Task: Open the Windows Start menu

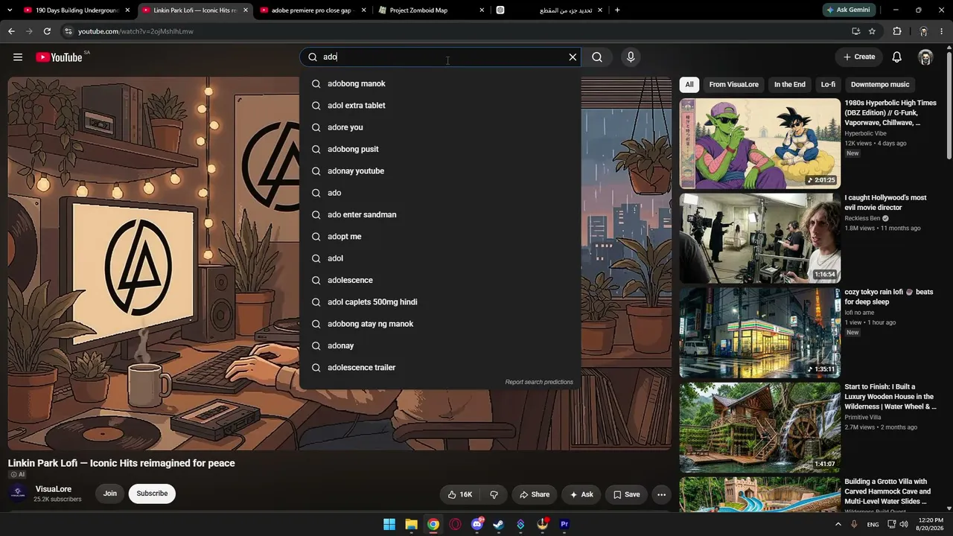Action: point(389,524)
